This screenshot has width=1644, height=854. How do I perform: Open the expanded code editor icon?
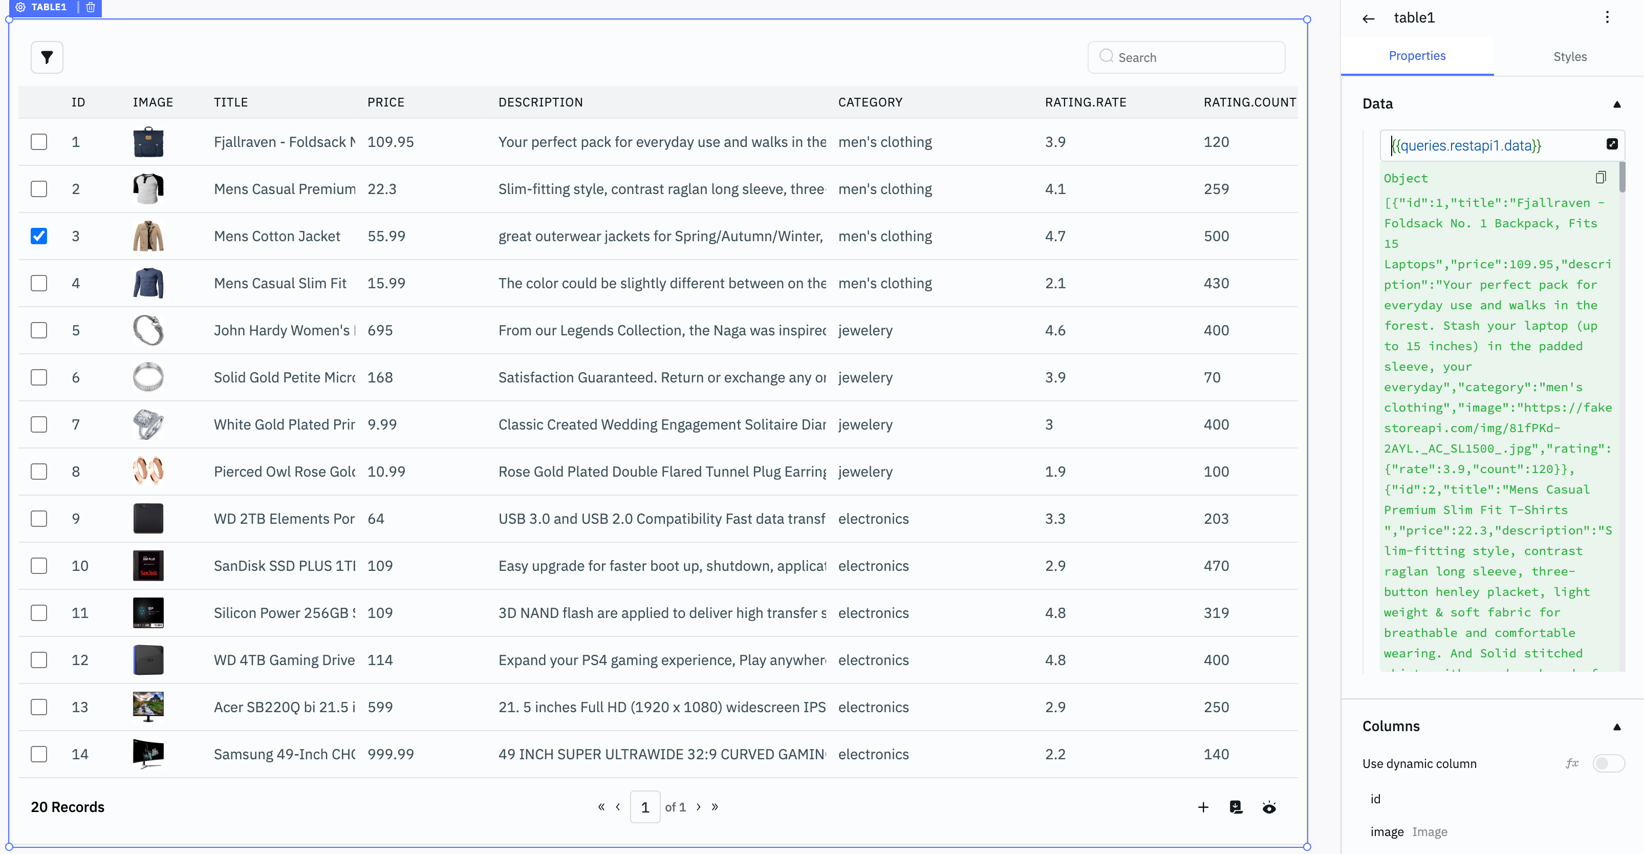[1611, 144]
